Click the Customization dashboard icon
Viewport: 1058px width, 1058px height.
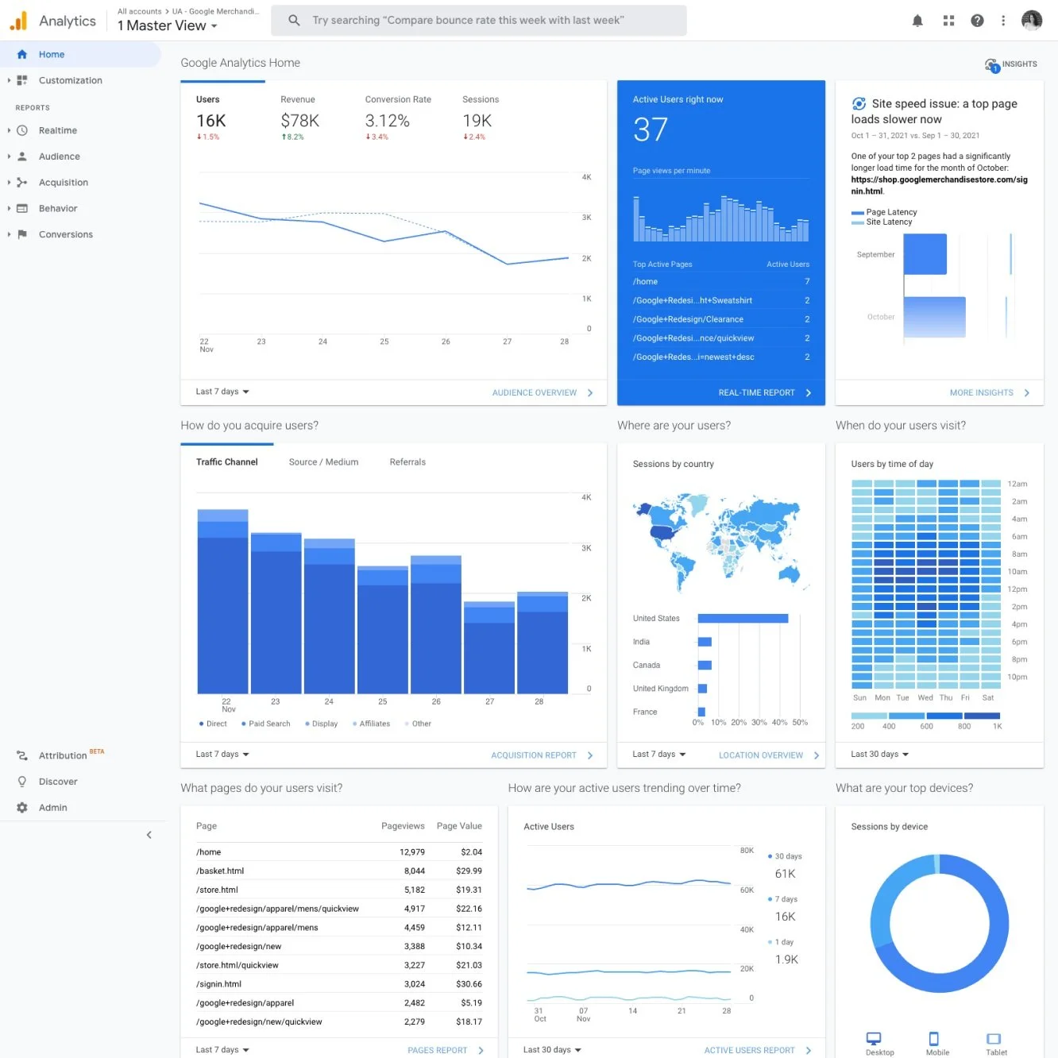click(22, 80)
